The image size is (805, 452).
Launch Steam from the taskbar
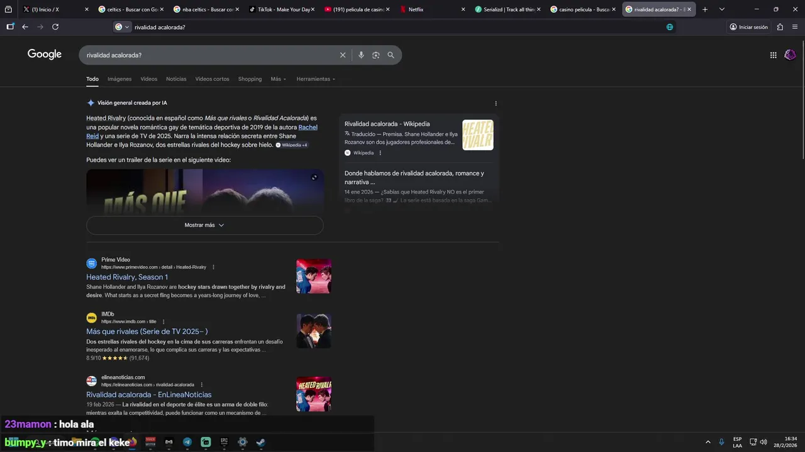pyautogui.click(x=260, y=442)
